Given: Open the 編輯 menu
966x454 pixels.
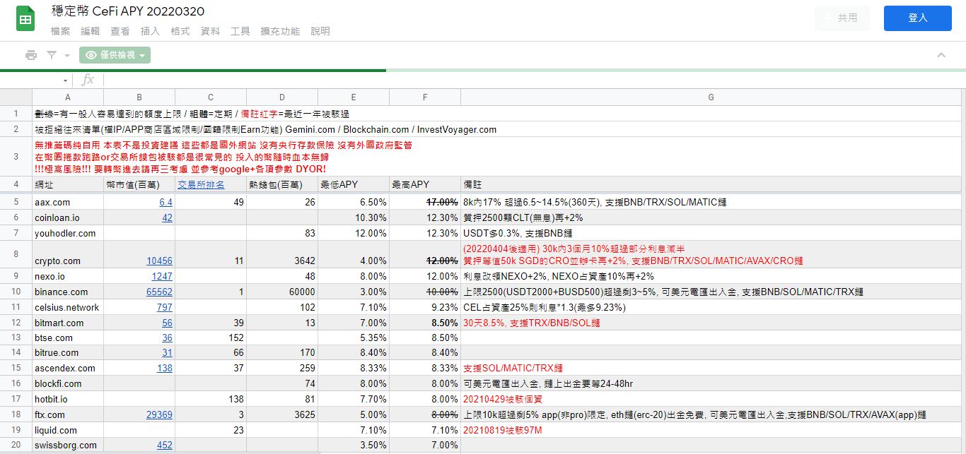Looking at the screenshot, I should (91, 31).
